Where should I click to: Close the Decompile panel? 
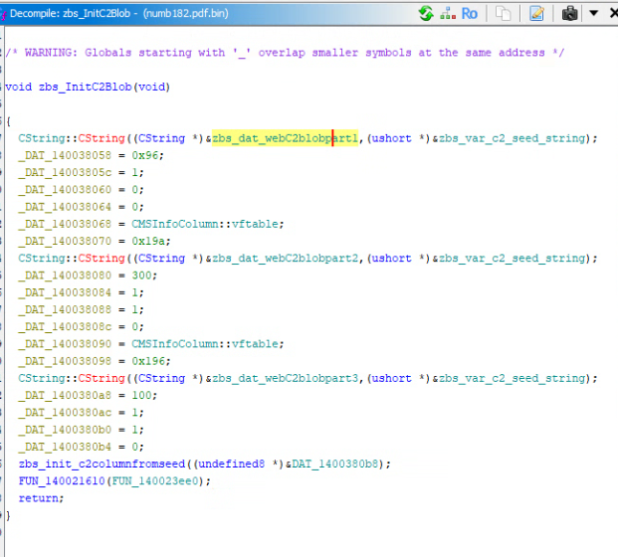610,13
